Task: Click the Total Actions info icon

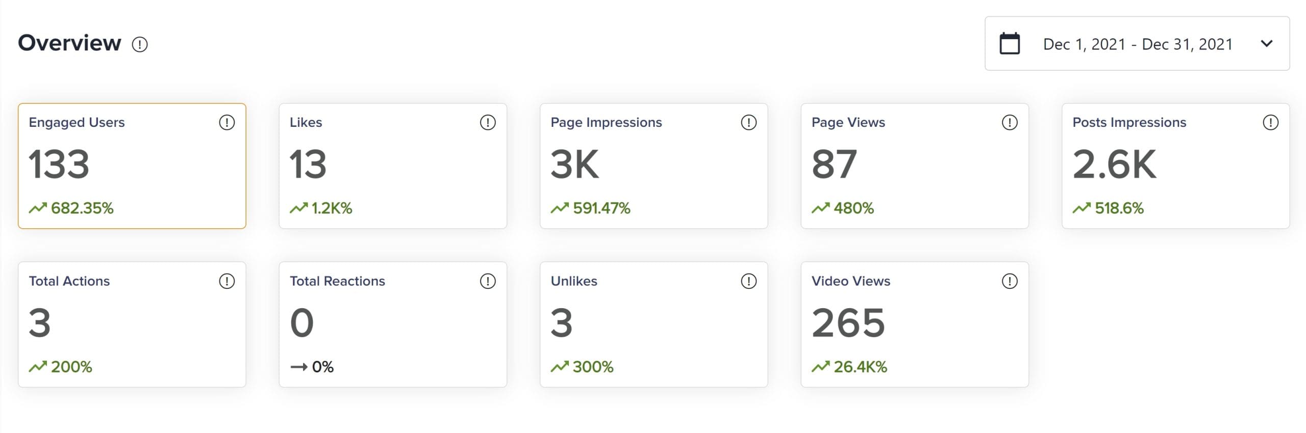Action: pyautogui.click(x=227, y=281)
